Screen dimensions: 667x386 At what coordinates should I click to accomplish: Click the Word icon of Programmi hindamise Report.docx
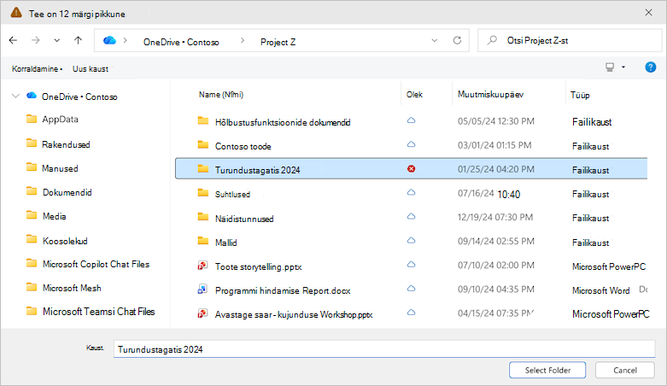click(x=202, y=289)
